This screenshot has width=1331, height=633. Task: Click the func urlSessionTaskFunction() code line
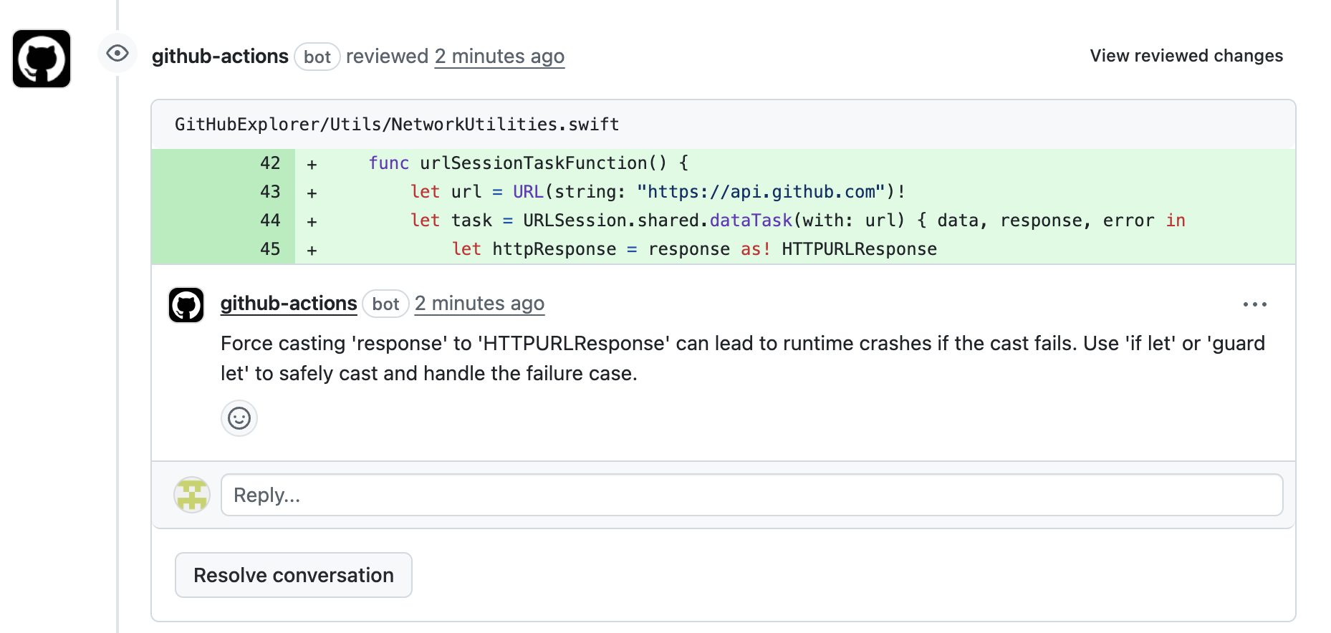point(529,163)
